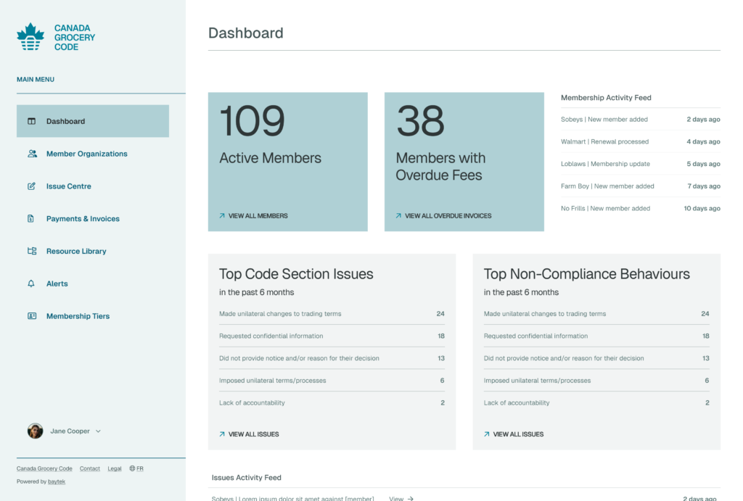Image resolution: width=743 pixels, height=501 pixels.
Task: Select the Sobeys new member added feed entry
Action: coord(604,120)
